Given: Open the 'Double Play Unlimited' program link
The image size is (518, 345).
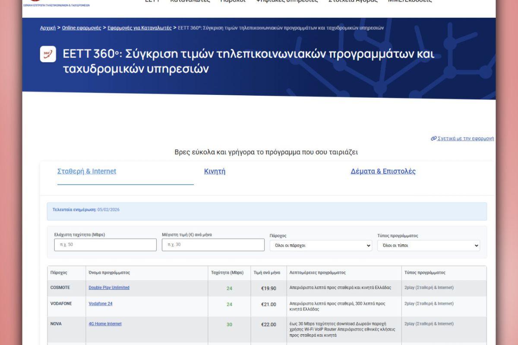Looking at the screenshot, I should [109, 288].
